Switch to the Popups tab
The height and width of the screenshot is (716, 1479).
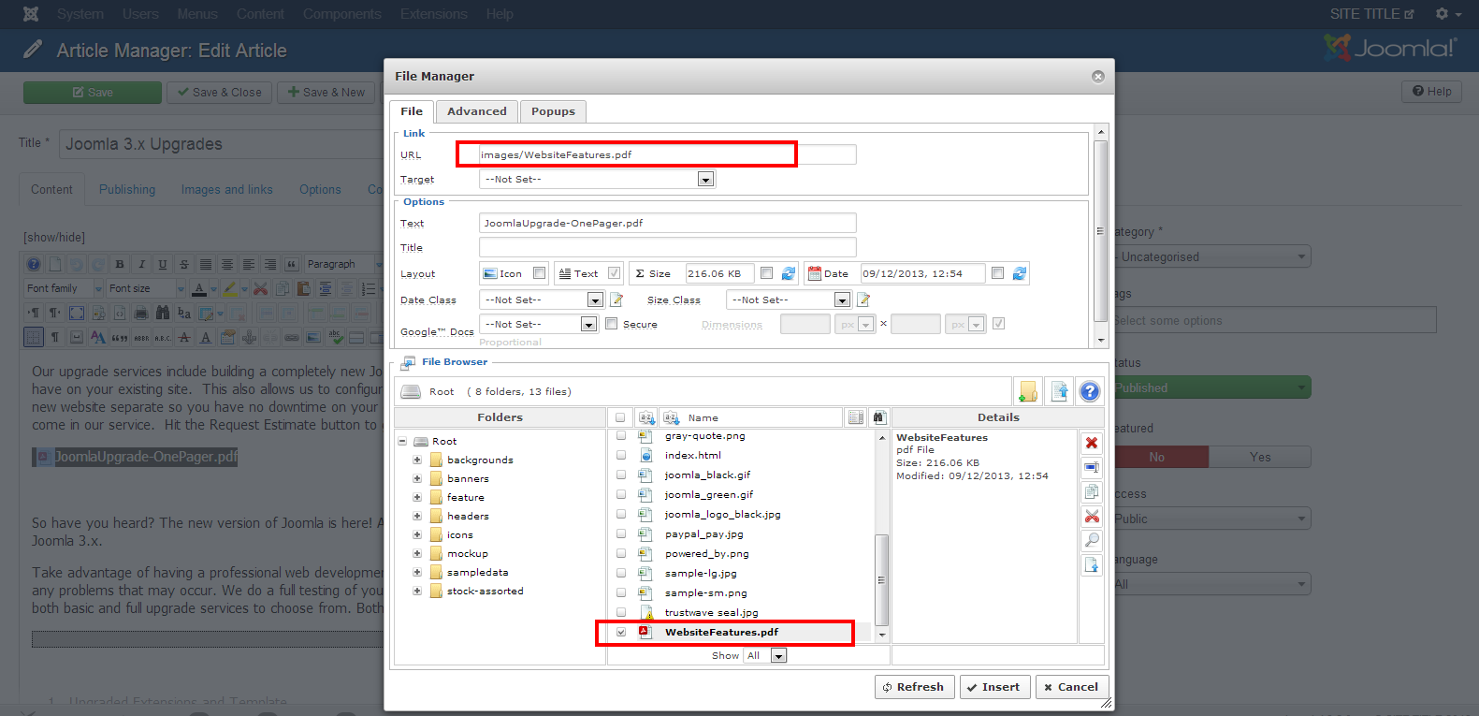tap(553, 111)
